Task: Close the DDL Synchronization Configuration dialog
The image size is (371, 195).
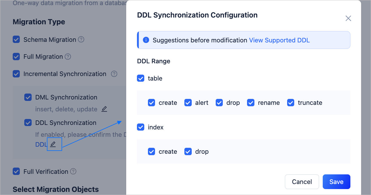Action: pyautogui.click(x=348, y=18)
